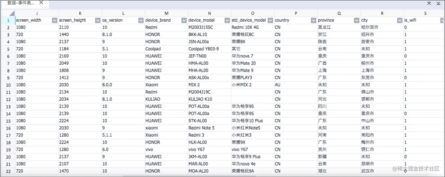Screen dimensions: 445x177
Task: Select column J header
Action: (37, 13)
